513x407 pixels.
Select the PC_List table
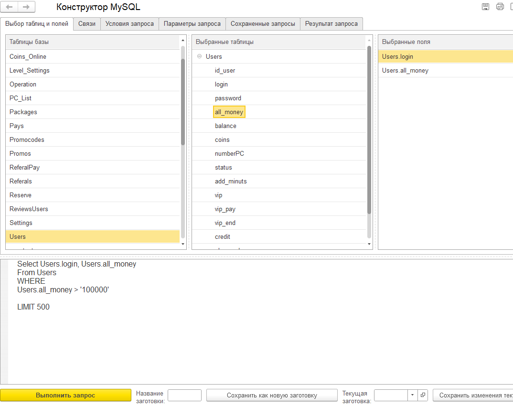pos(93,98)
